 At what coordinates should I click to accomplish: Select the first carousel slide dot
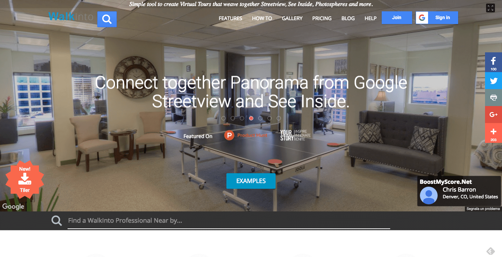[x=224, y=118]
